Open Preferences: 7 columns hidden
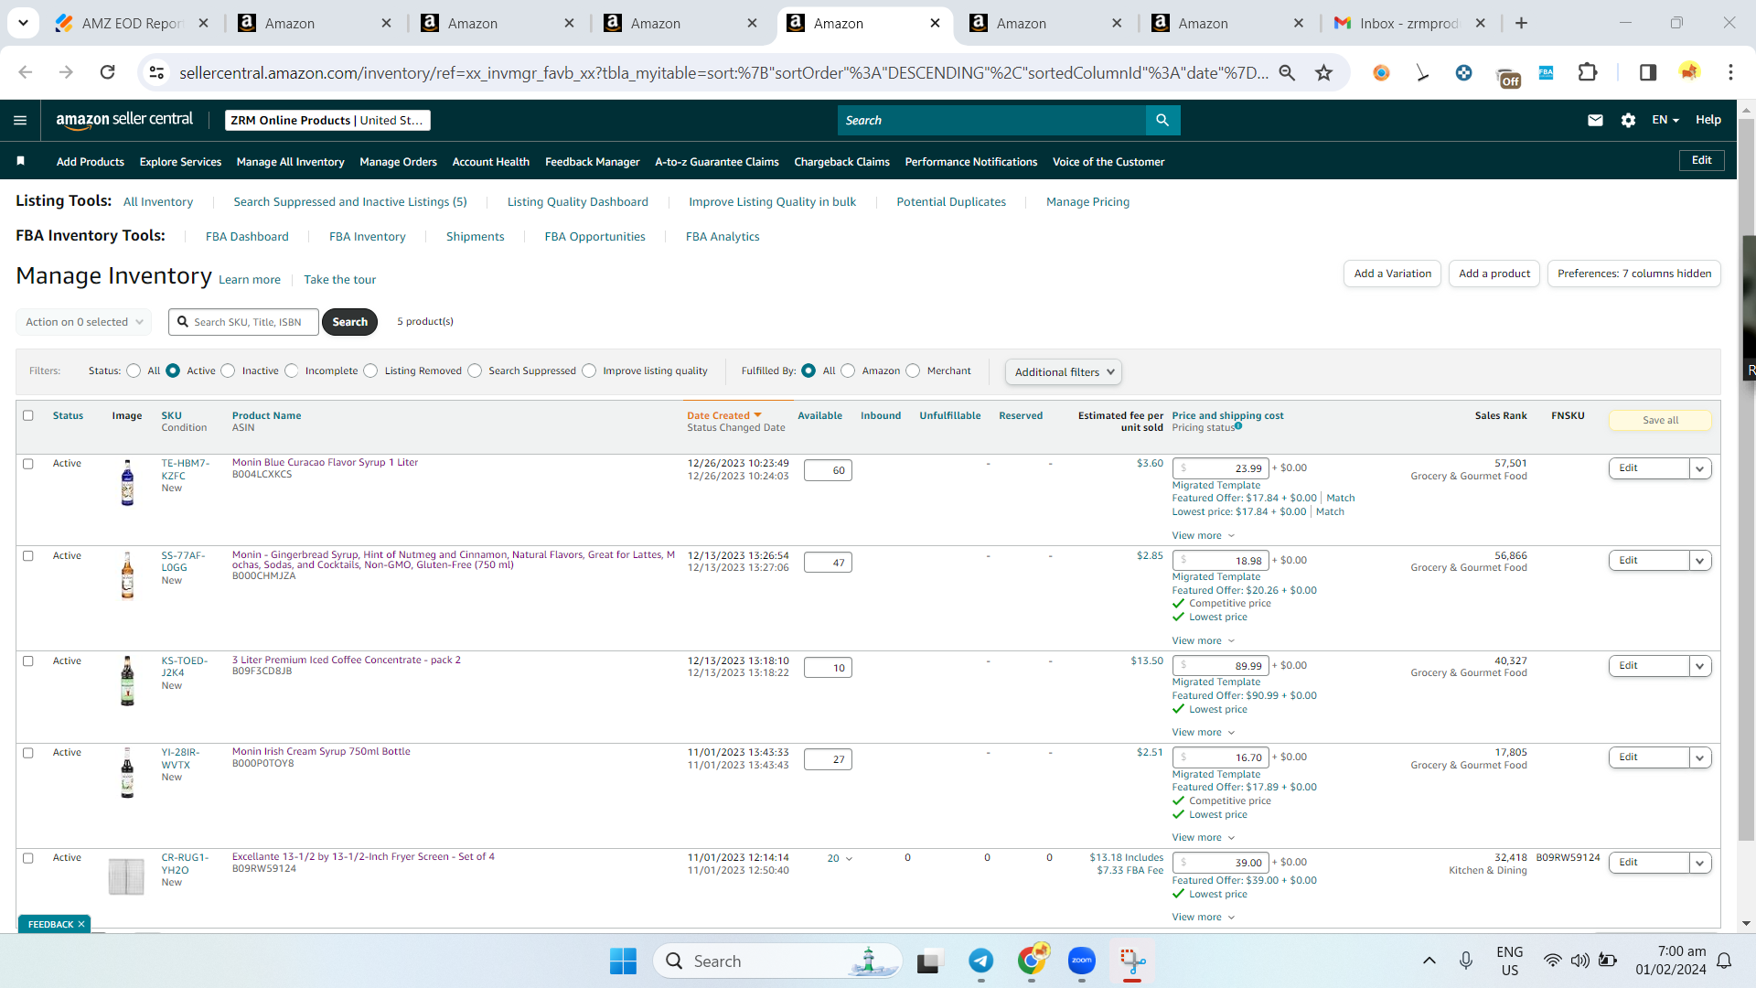This screenshot has height=988, width=1756. 1634,274
